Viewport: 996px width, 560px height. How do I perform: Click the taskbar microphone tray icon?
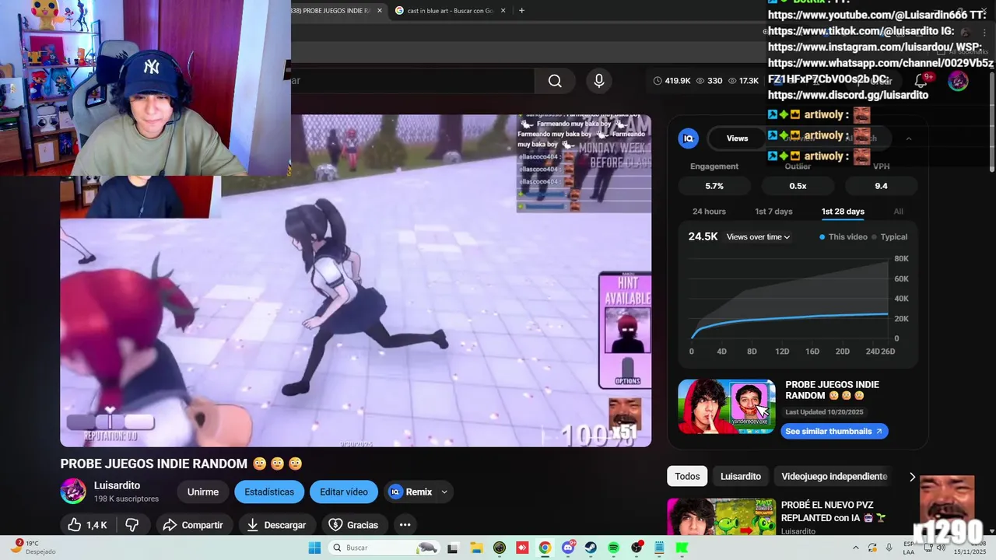point(889,548)
